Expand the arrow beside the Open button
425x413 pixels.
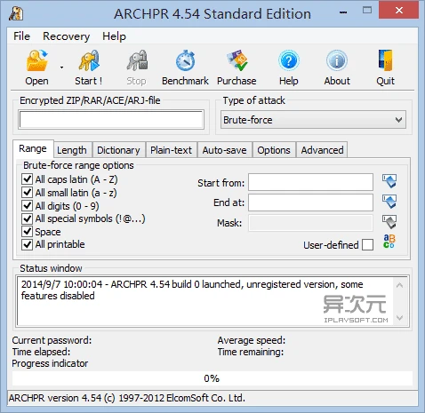click(x=61, y=68)
